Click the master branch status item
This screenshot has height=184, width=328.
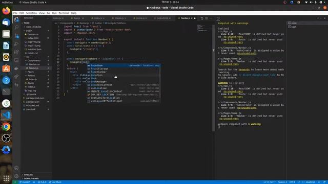click(x=25, y=182)
